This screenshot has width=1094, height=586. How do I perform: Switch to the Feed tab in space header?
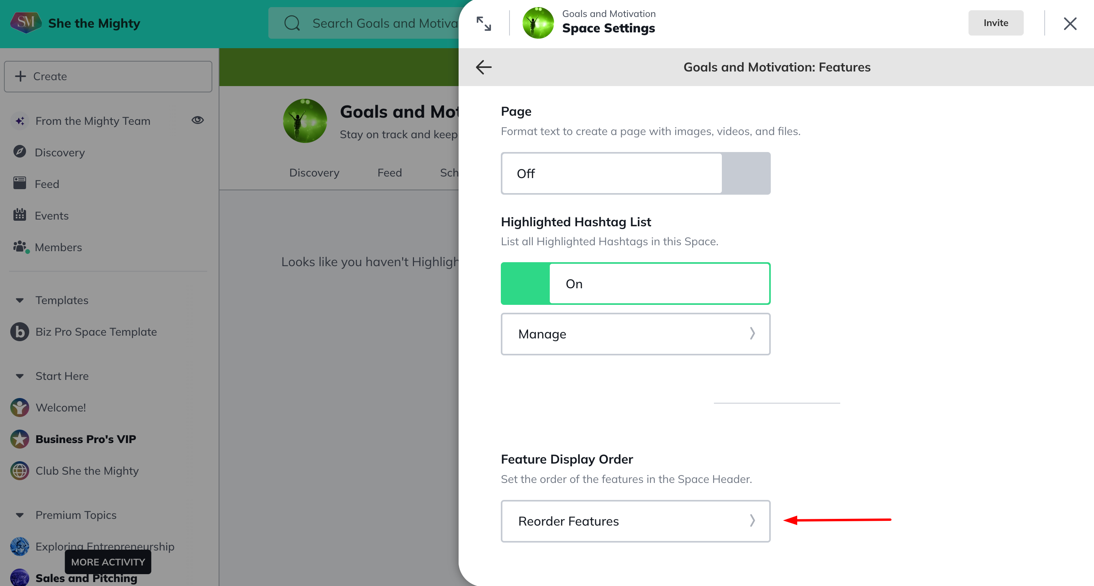pyautogui.click(x=390, y=173)
